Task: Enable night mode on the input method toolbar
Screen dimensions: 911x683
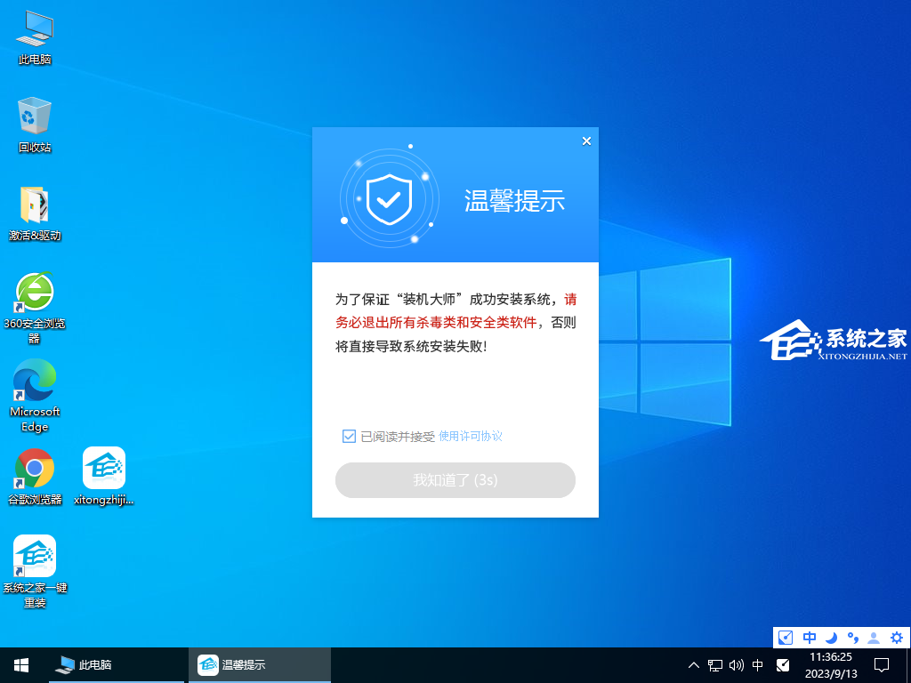Action: [830, 638]
